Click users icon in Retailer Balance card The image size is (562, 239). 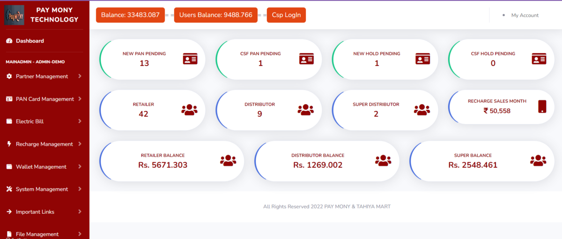coord(228,160)
